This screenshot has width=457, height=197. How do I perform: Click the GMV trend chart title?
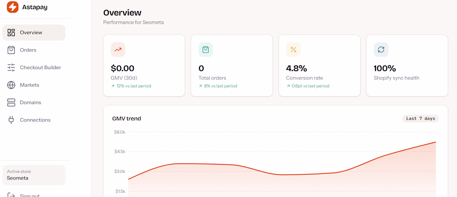126,119
